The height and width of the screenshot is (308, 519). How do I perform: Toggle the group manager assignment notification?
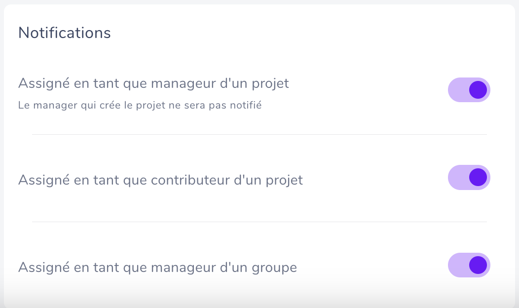coord(469,265)
